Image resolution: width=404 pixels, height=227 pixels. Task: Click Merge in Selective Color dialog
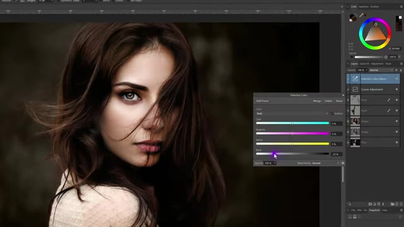coord(317,101)
